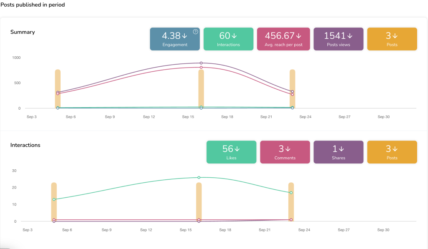Image resolution: width=428 pixels, height=249 pixels.
Task: Click the middle post bar in Interactions chart
Action: 199,200
